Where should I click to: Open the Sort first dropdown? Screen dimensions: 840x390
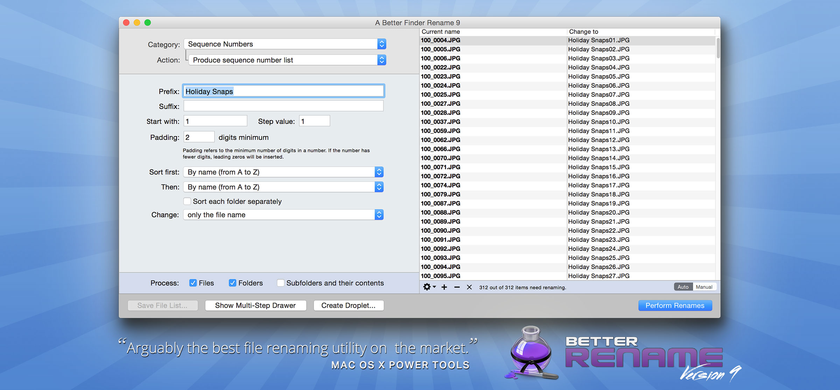pos(283,172)
